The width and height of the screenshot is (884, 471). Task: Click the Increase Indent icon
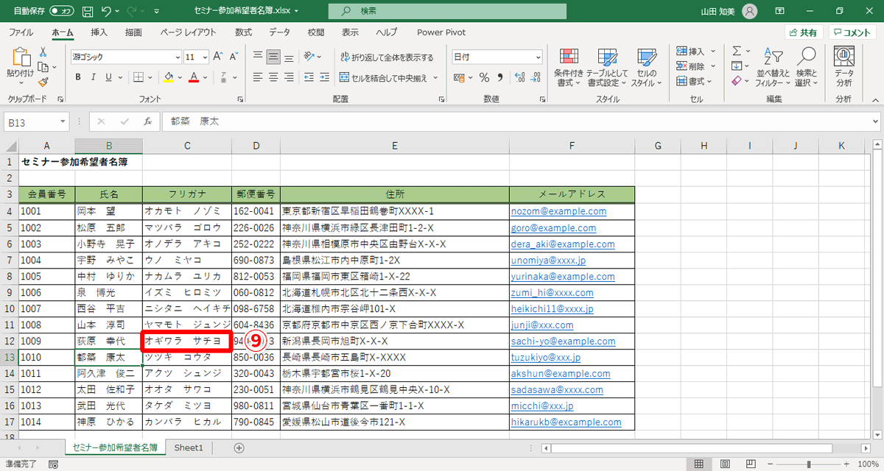pos(325,77)
